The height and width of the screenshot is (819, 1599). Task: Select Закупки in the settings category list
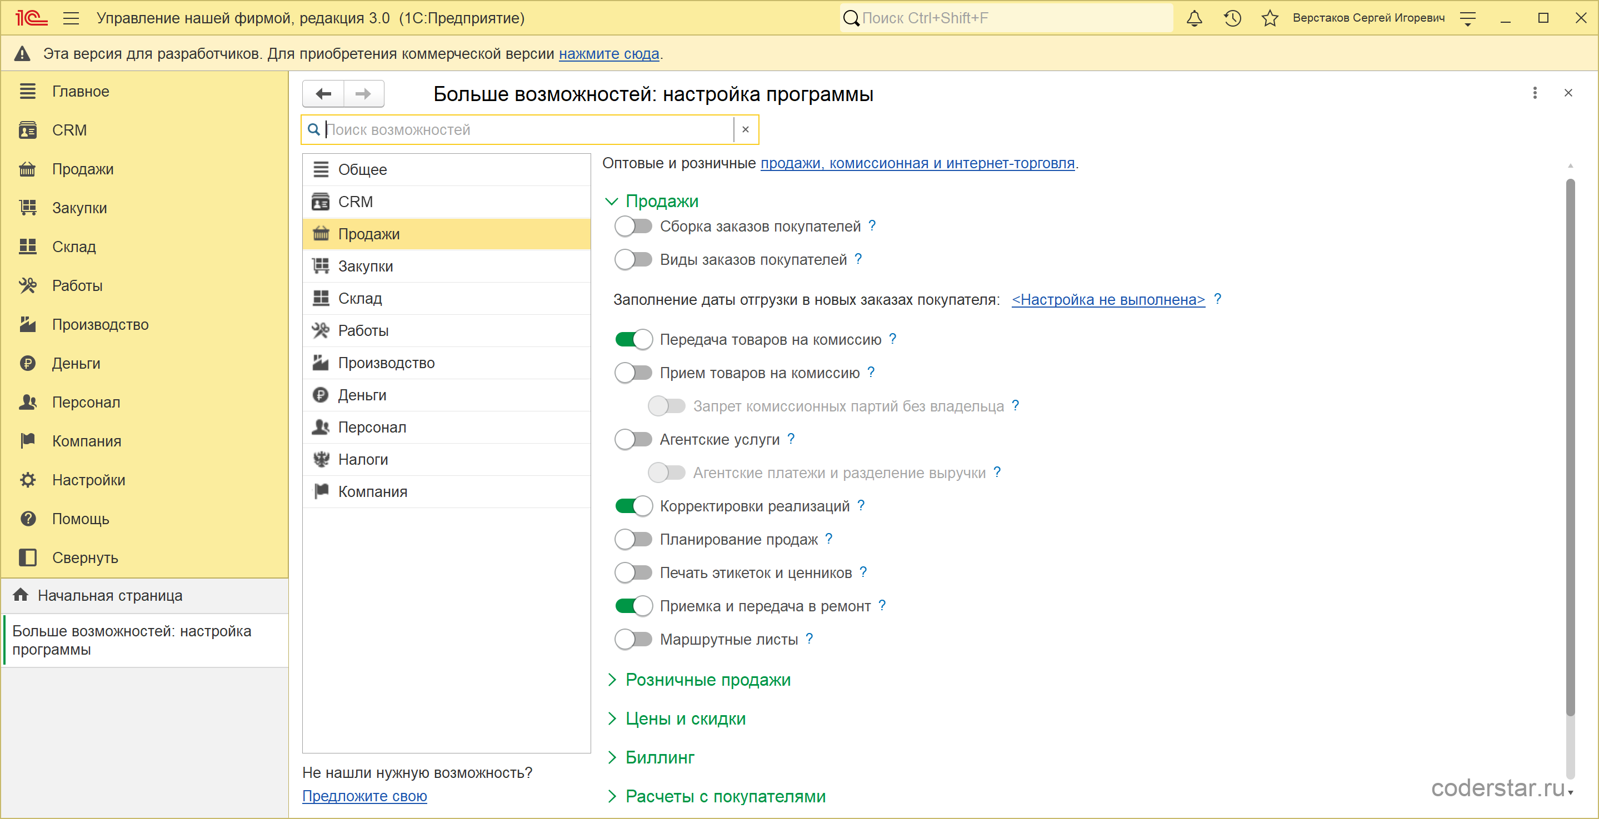446,266
